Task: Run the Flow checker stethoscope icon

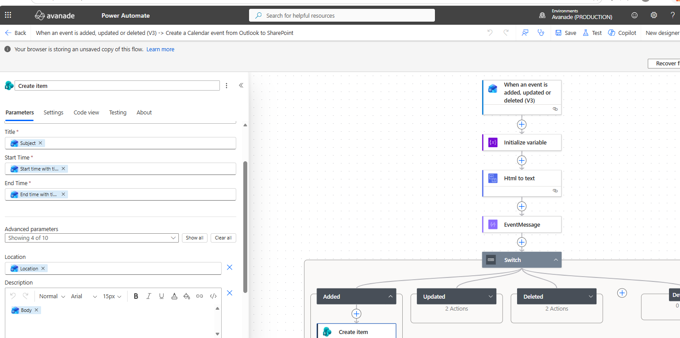Action: (x=540, y=33)
